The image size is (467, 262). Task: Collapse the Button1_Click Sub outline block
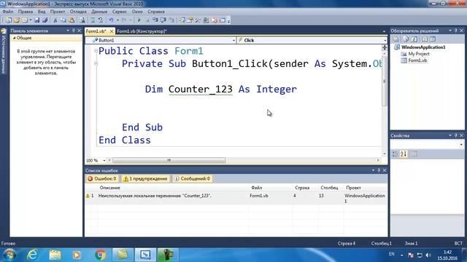(96, 63)
